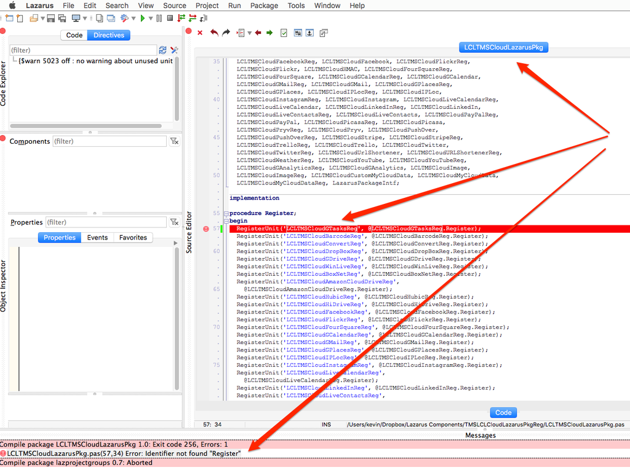Expand the Open recent files dropdown arrow
This screenshot has width=630, height=470.
[x=42, y=18]
